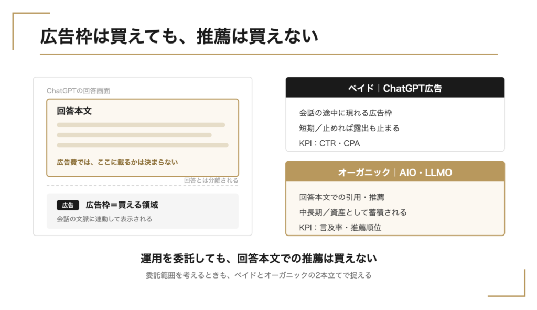Select the line 会話の文脈に連動して表示される
The height and width of the screenshot is (310, 537).
104,219
